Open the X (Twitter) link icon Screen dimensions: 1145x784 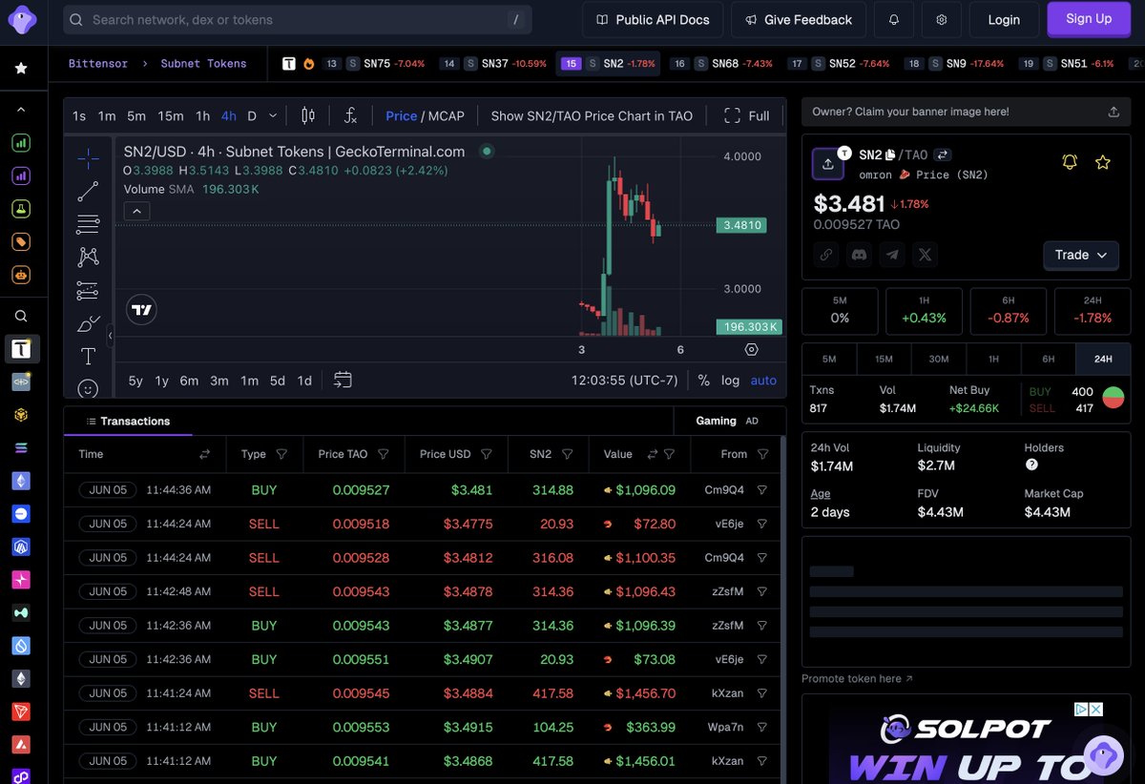coord(924,255)
